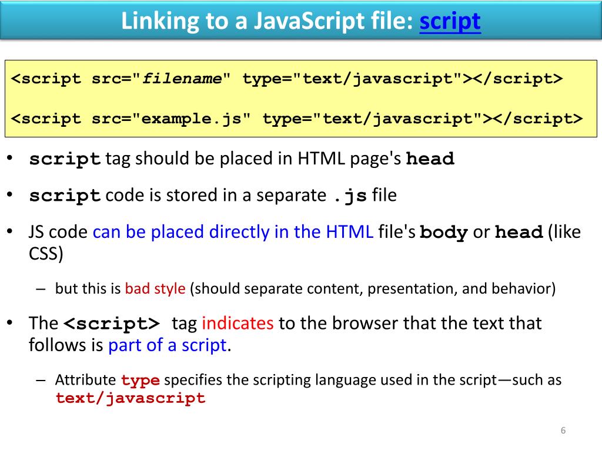Open the 'script' hyperlink in slide title
This screenshot has height=451, width=602.
point(450,21)
